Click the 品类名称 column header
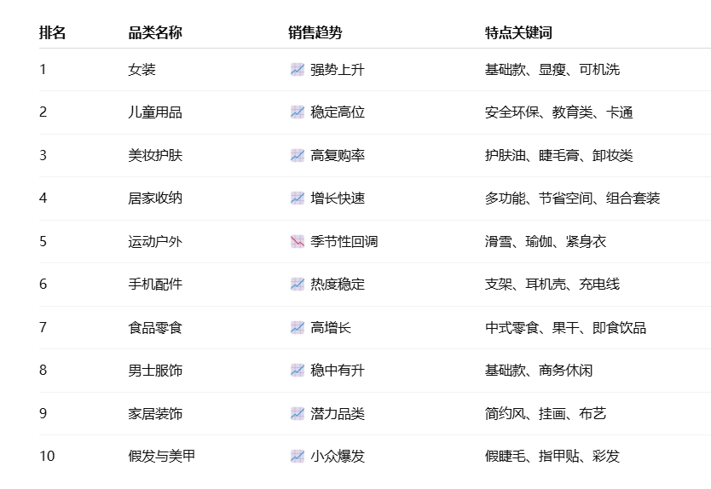 tap(155, 32)
